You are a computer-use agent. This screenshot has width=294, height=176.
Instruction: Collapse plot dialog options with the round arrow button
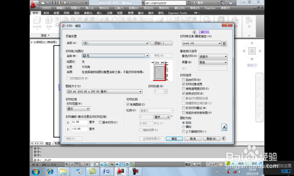223,138
